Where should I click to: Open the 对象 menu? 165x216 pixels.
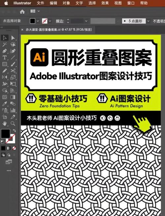tap(66, 3)
